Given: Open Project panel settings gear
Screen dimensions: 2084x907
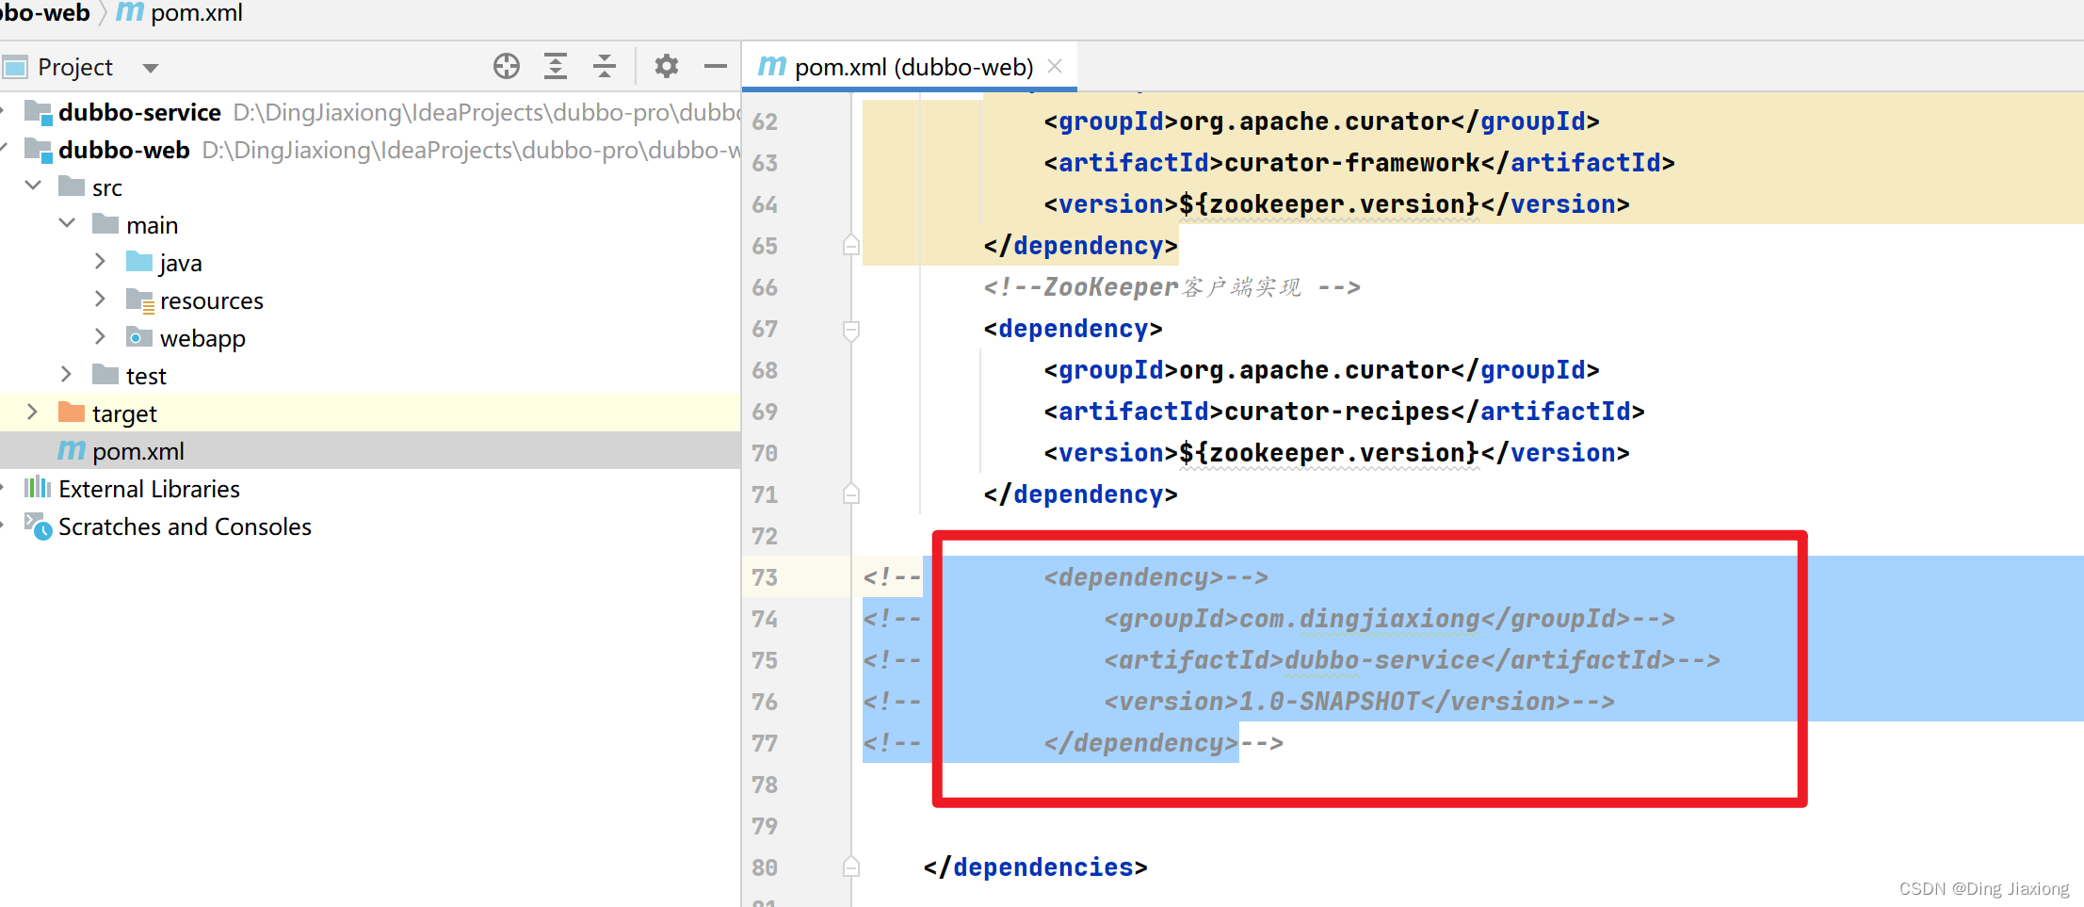Looking at the screenshot, I should pos(667,66).
